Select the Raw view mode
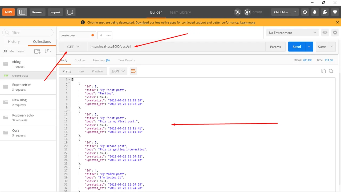The width and height of the screenshot is (341, 192). [x=82, y=71]
